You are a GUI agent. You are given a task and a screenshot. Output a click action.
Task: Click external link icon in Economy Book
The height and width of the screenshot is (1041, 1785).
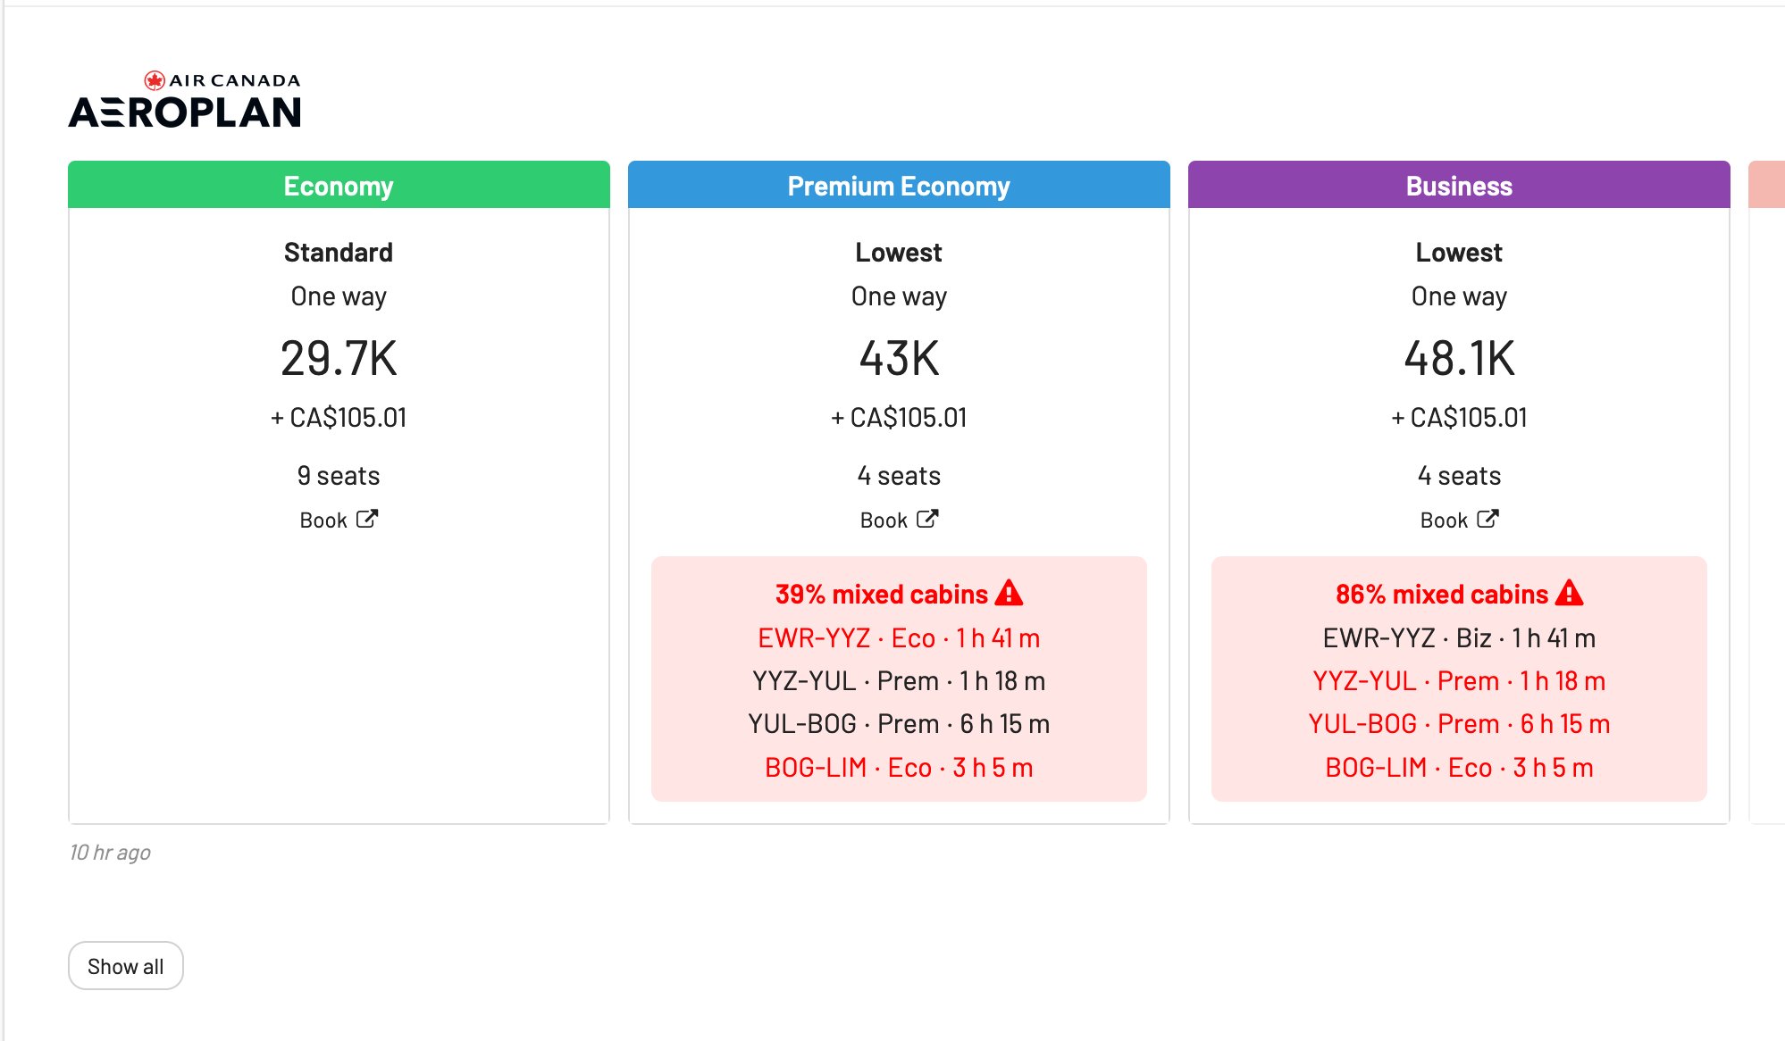point(367,519)
